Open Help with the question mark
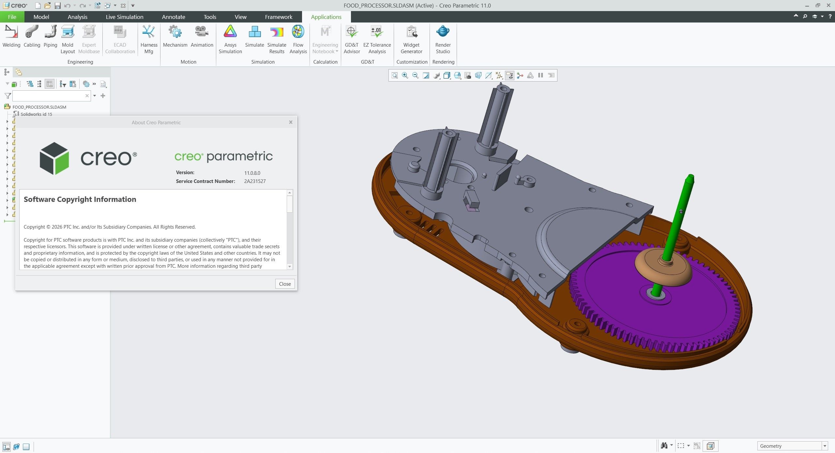 (830, 16)
